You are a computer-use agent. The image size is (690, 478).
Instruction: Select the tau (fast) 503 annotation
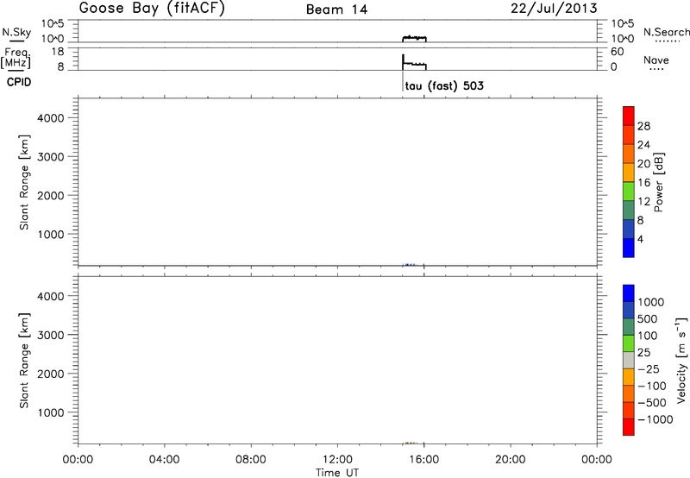click(x=444, y=85)
